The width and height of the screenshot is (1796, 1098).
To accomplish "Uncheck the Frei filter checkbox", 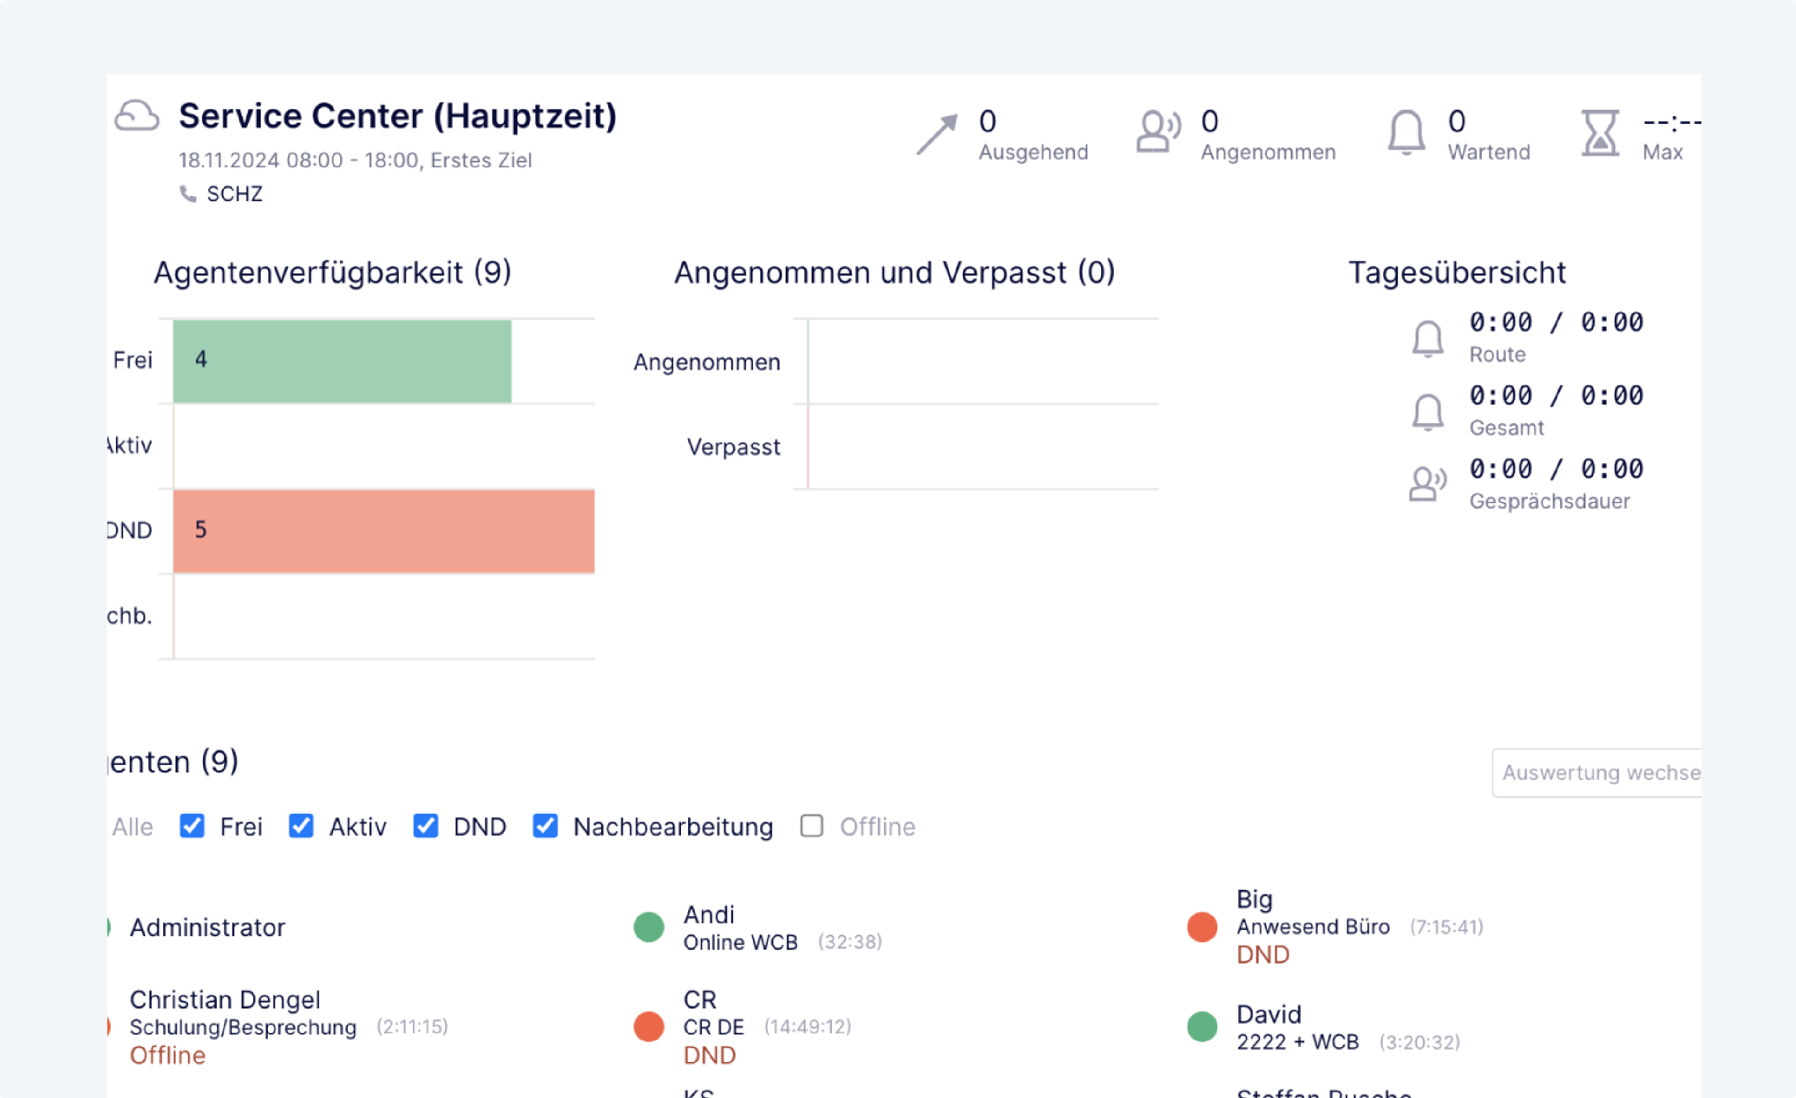I will (x=192, y=826).
